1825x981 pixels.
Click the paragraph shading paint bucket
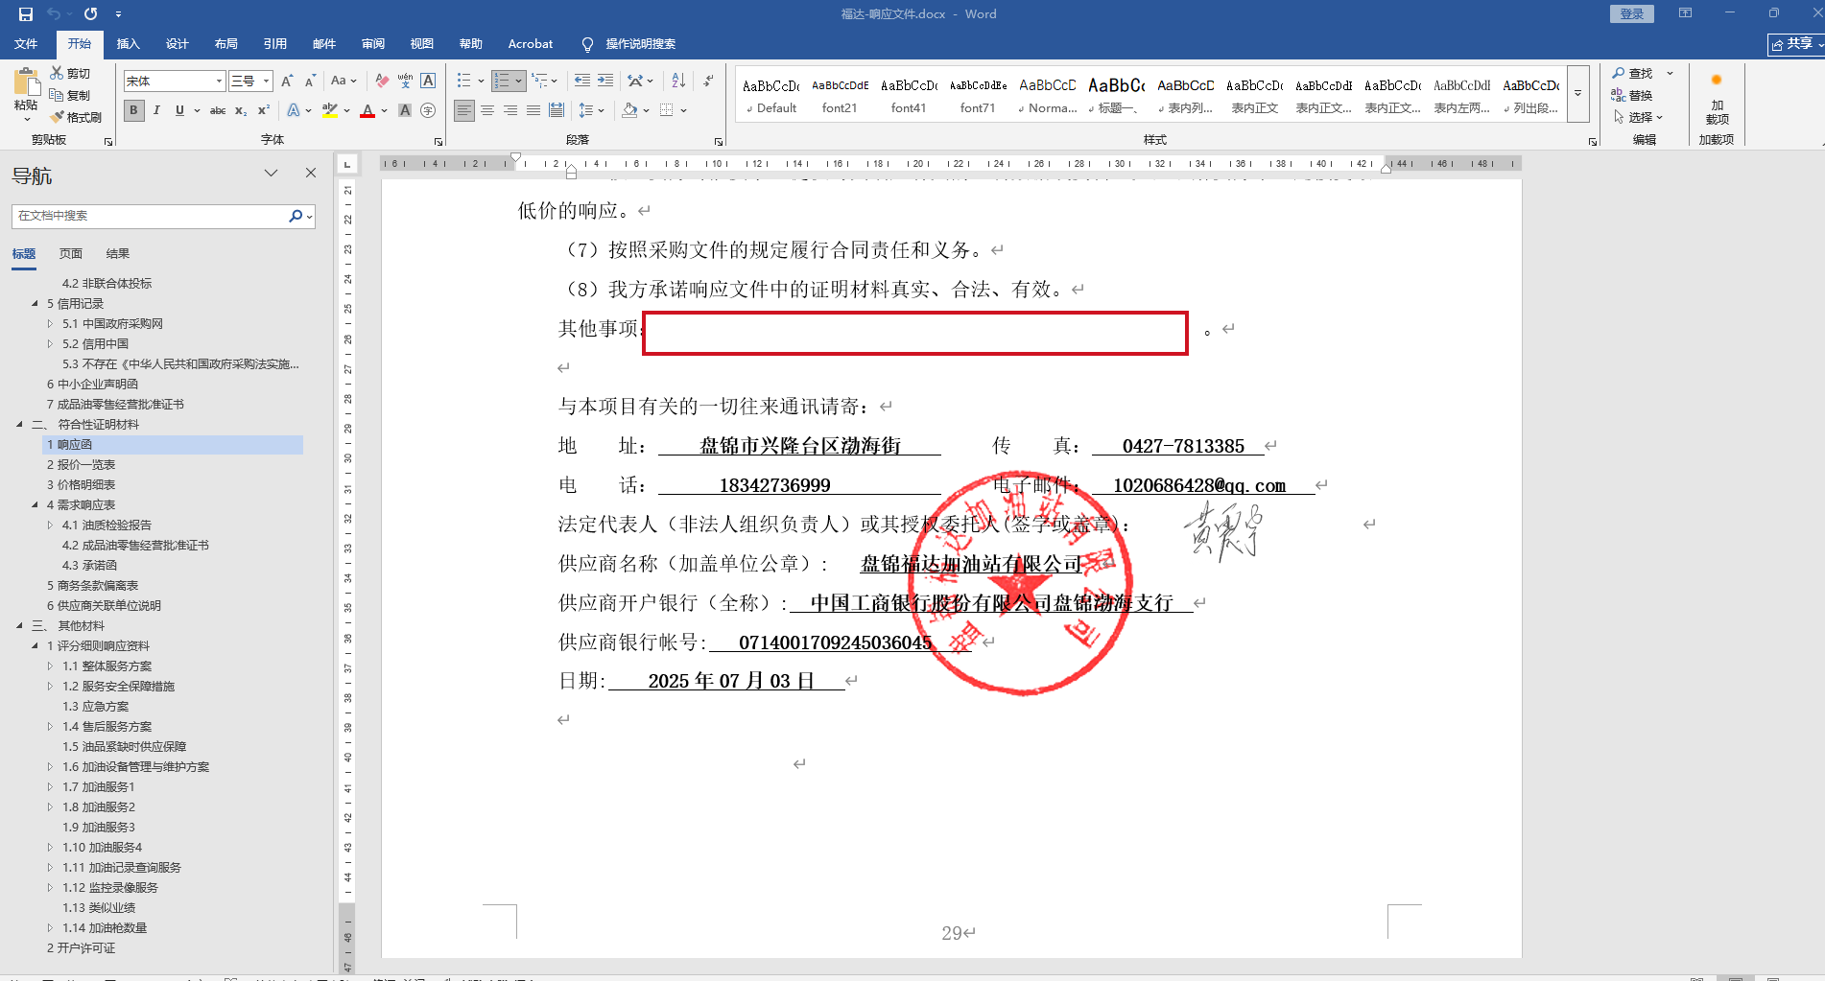(x=629, y=110)
